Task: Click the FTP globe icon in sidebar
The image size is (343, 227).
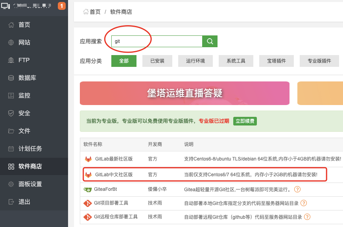Action: (11, 60)
